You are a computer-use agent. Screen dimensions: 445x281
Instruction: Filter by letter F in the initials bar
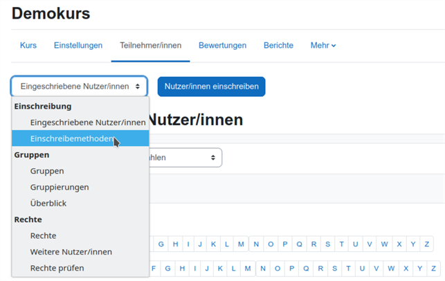154,269
